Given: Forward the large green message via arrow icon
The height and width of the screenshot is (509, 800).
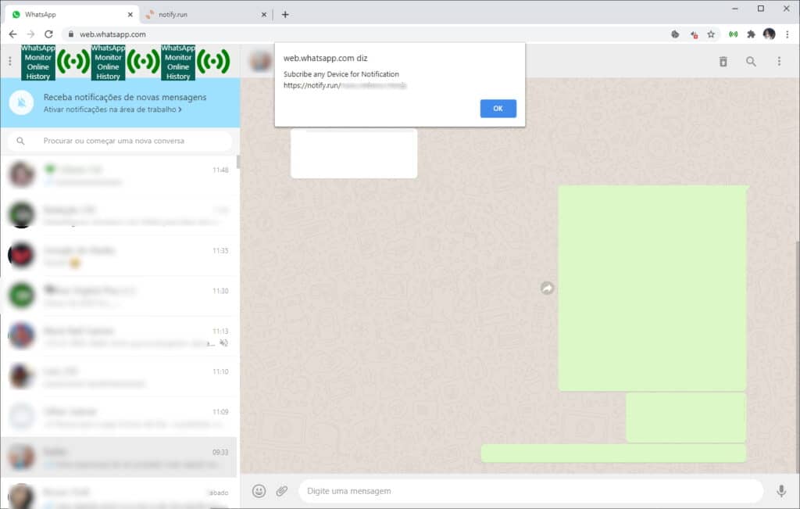Looking at the screenshot, I should (x=547, y=289).
